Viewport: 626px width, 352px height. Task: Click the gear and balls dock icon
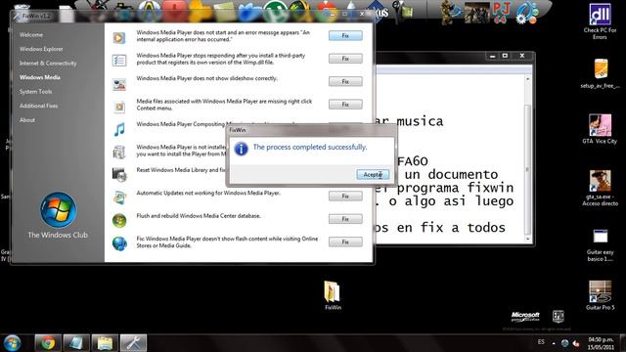[x=526, y=13]
